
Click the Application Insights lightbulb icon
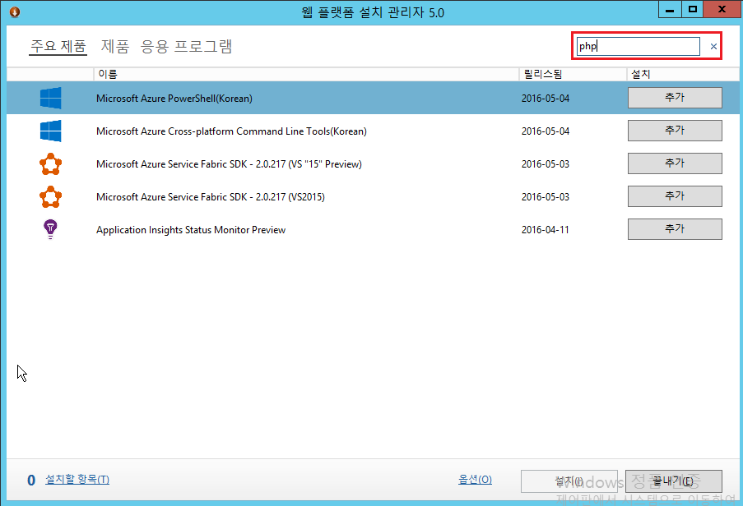[x=50, y=229]
